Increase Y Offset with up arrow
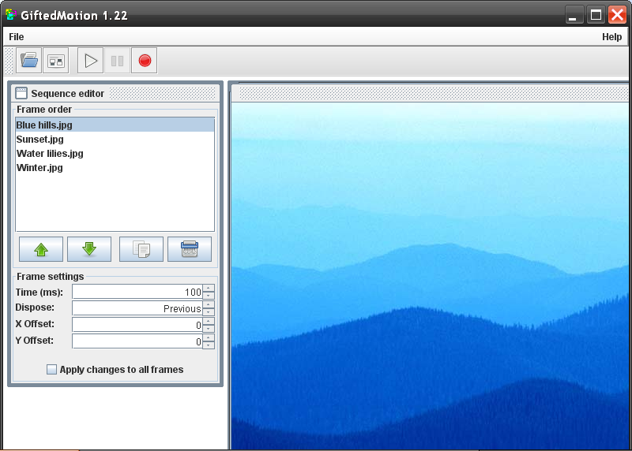This screenshot has height=451, width=632. (209, 337)
